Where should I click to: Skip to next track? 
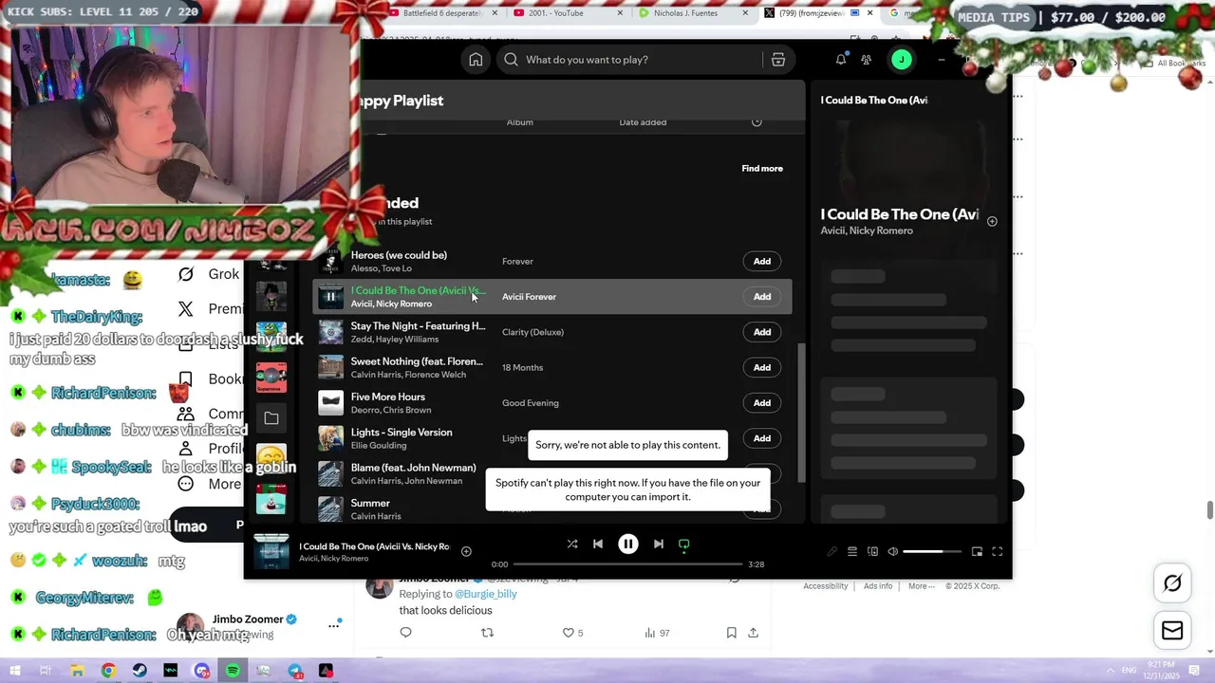pos(659,544)
